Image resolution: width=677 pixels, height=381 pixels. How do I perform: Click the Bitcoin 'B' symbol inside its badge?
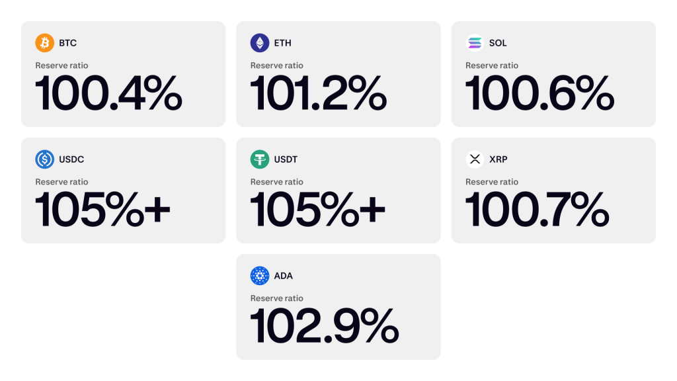tap(44, 42)
